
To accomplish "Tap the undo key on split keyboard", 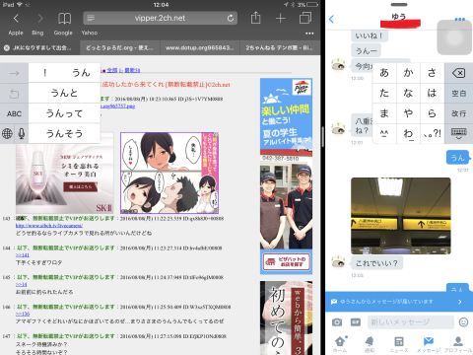I will click(x=14, y=94).
